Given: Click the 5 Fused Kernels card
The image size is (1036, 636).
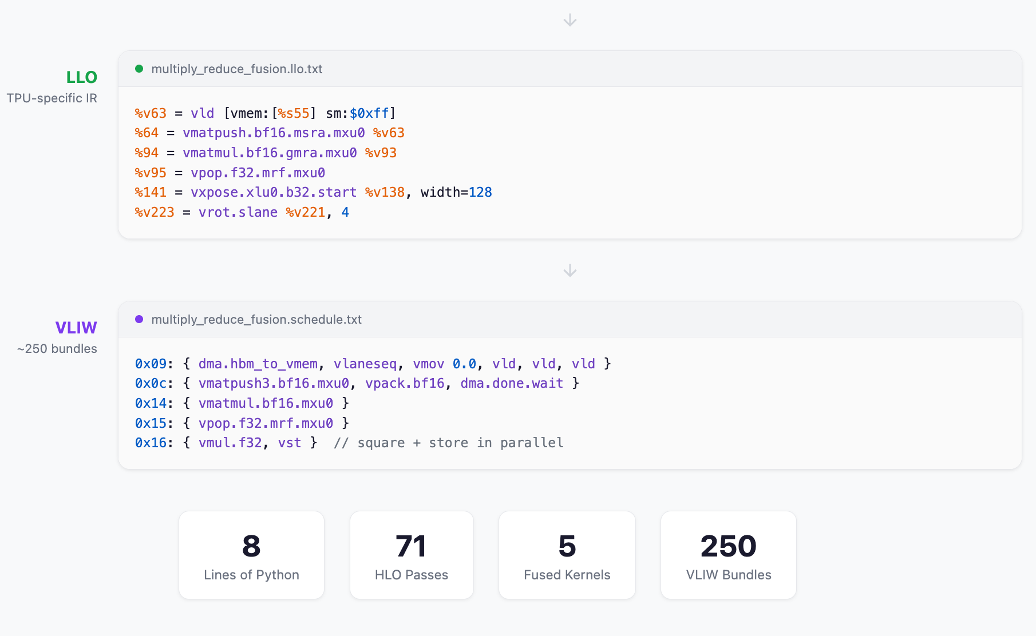Looking at the screenshot, I should click(x=567, y=555).
